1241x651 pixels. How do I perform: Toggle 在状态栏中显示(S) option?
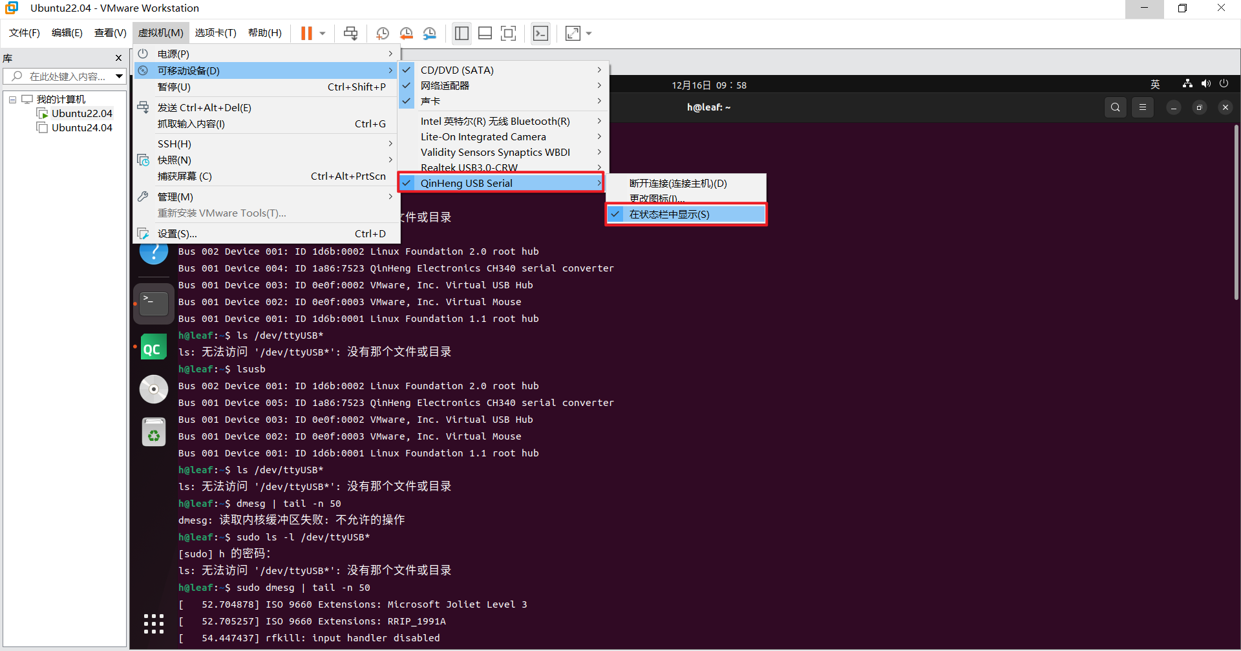pos(686,214)
